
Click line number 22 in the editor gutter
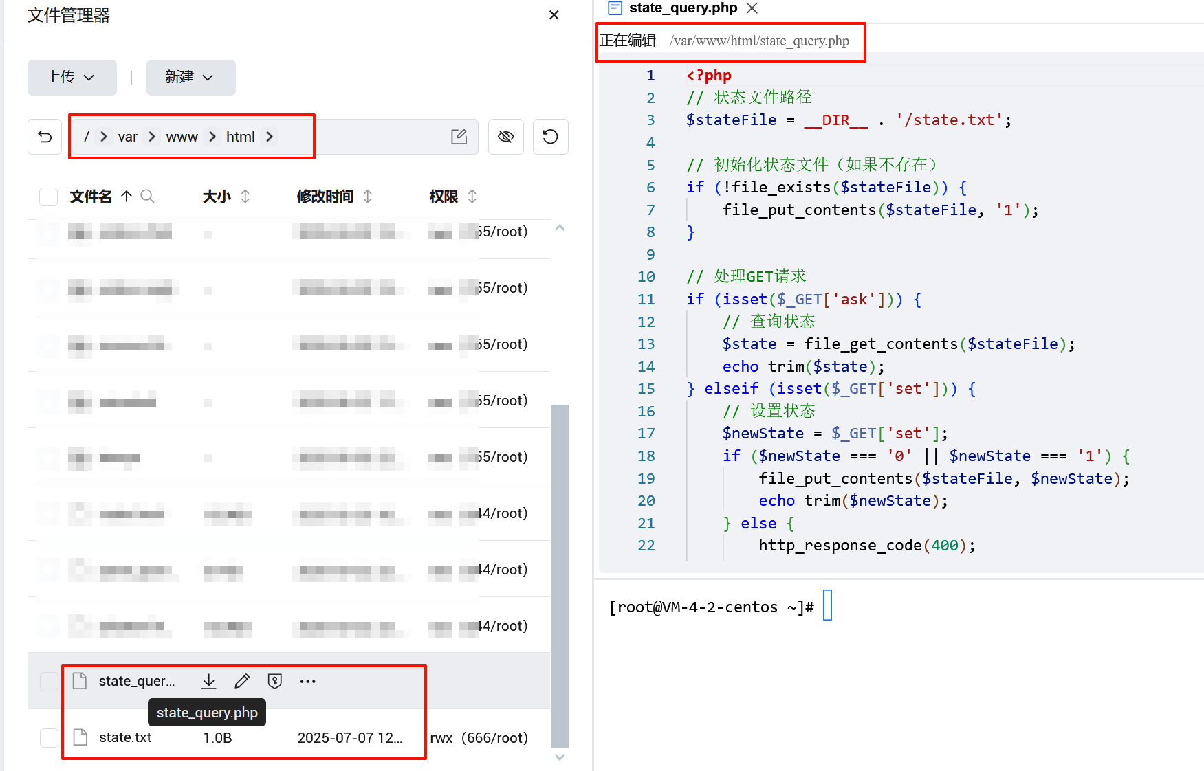click(646, 546)
